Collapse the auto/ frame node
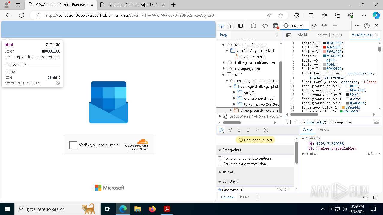This screenshot has height=215, width=383. click(x=223, y=74)
